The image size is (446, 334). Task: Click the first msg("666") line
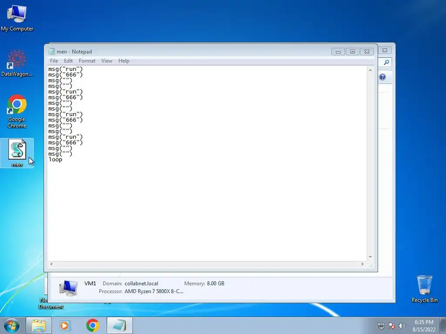click(x=65, y=75)
